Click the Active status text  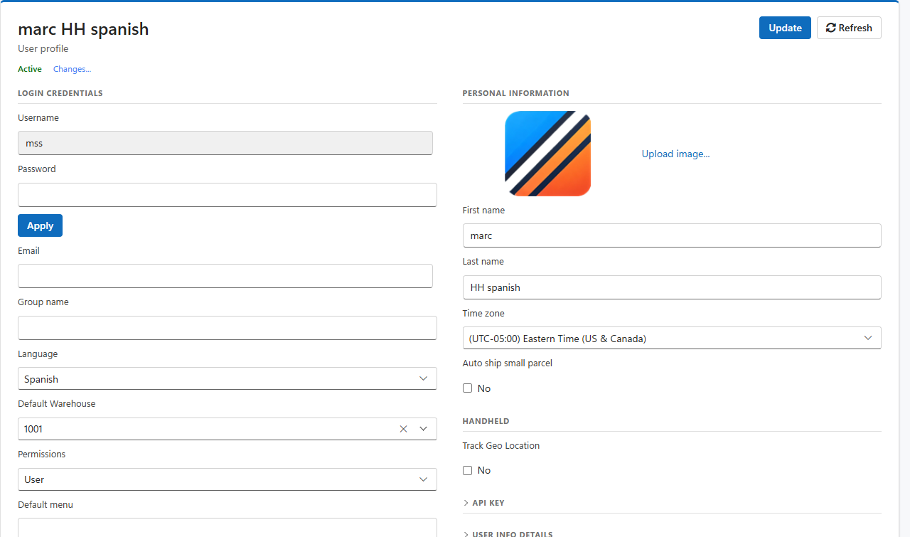[30, 69]
